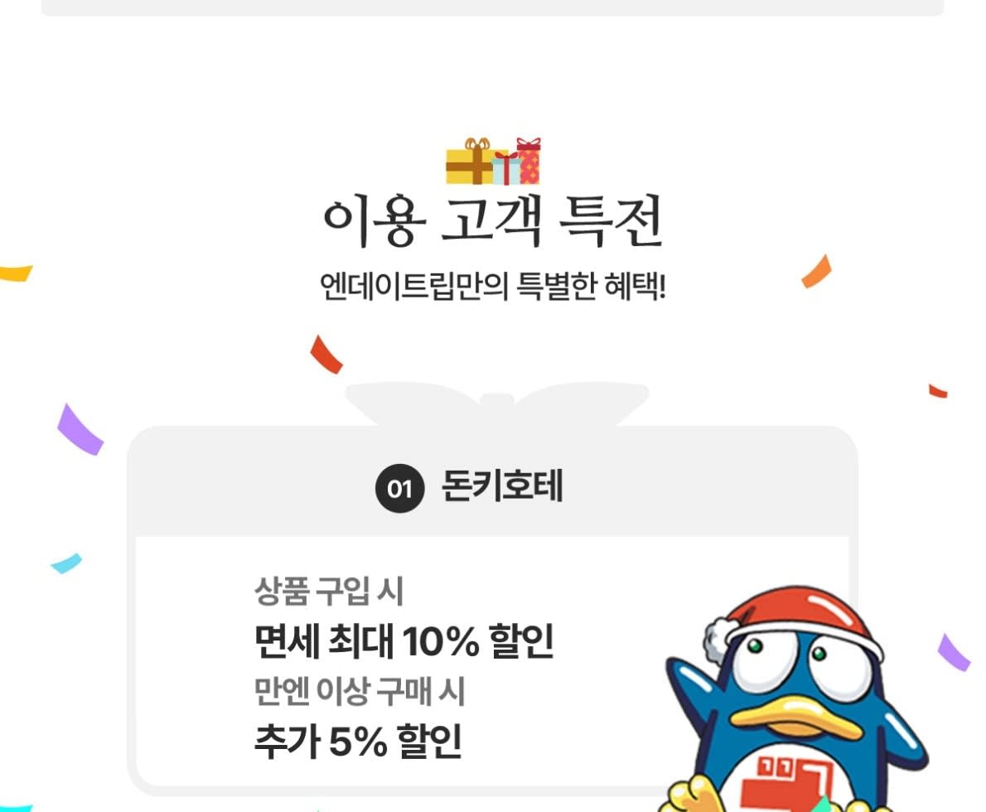The height and width of the screenshot is (812, 986).
Task: Click the red confetti piece above the card
Action: point(326,354)
